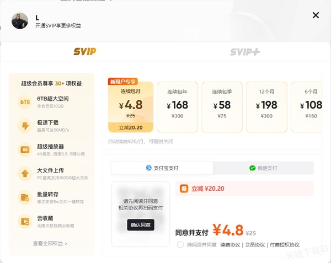This screenshot has width=331, height=263.
Task: Switch to the SVIP+ tab
Action: click(x=245, y=52)
